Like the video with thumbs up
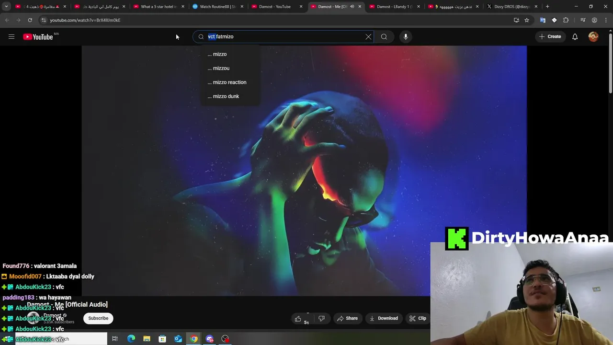 tap(298, 318)
